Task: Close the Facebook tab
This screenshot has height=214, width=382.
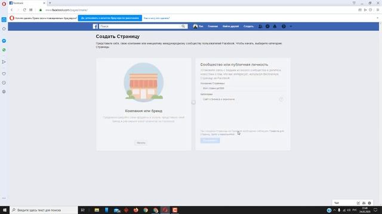Action: (x=44, y=3)
